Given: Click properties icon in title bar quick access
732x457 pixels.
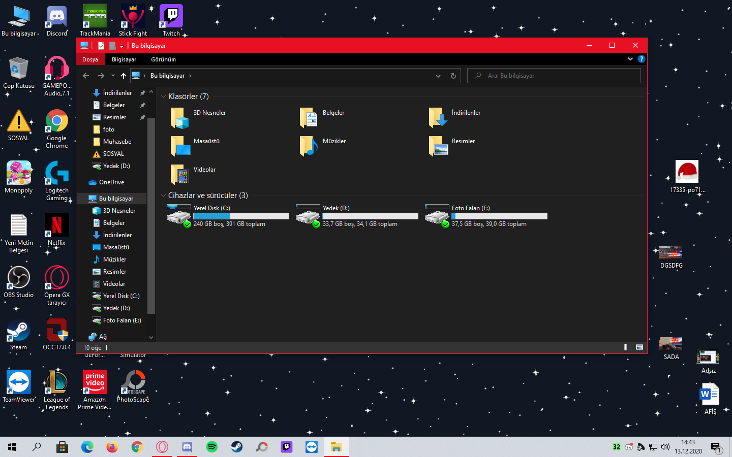Looking at the screenshot, I should point(101,46).
